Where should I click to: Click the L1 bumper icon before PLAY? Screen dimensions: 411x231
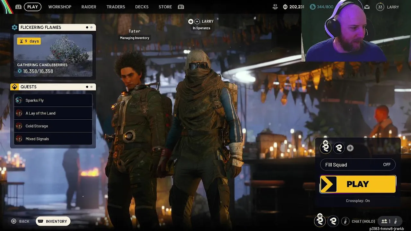(x=19, y=7)
